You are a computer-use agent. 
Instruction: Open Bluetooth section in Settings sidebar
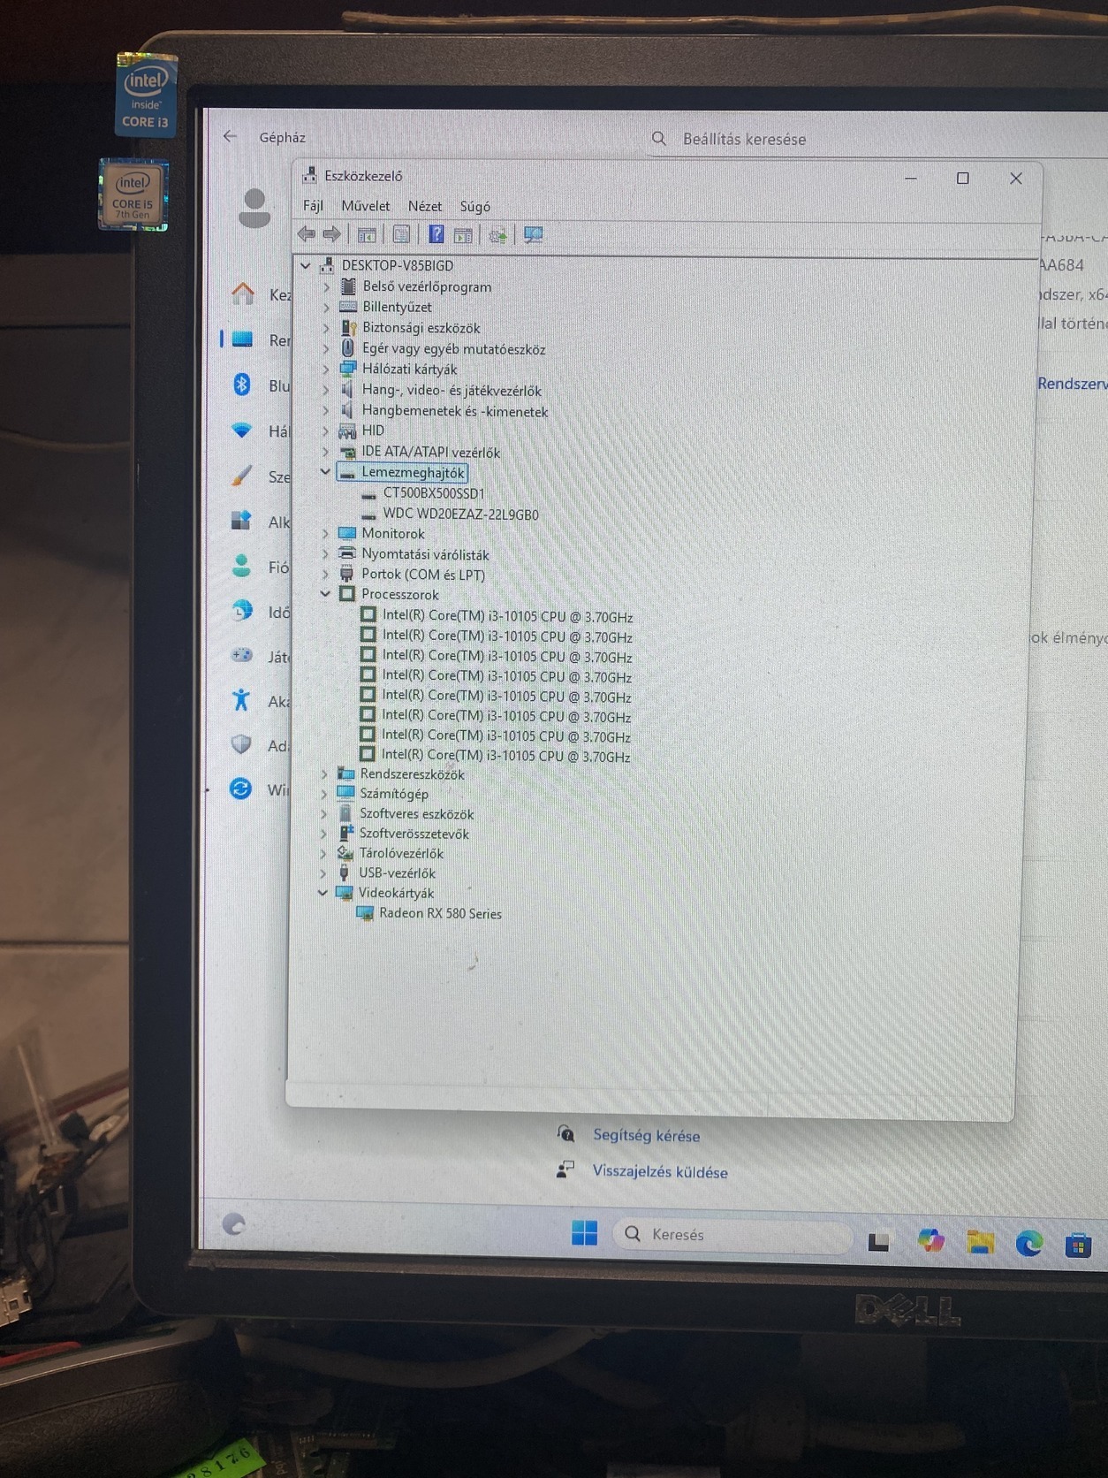[x=242, y=385]
